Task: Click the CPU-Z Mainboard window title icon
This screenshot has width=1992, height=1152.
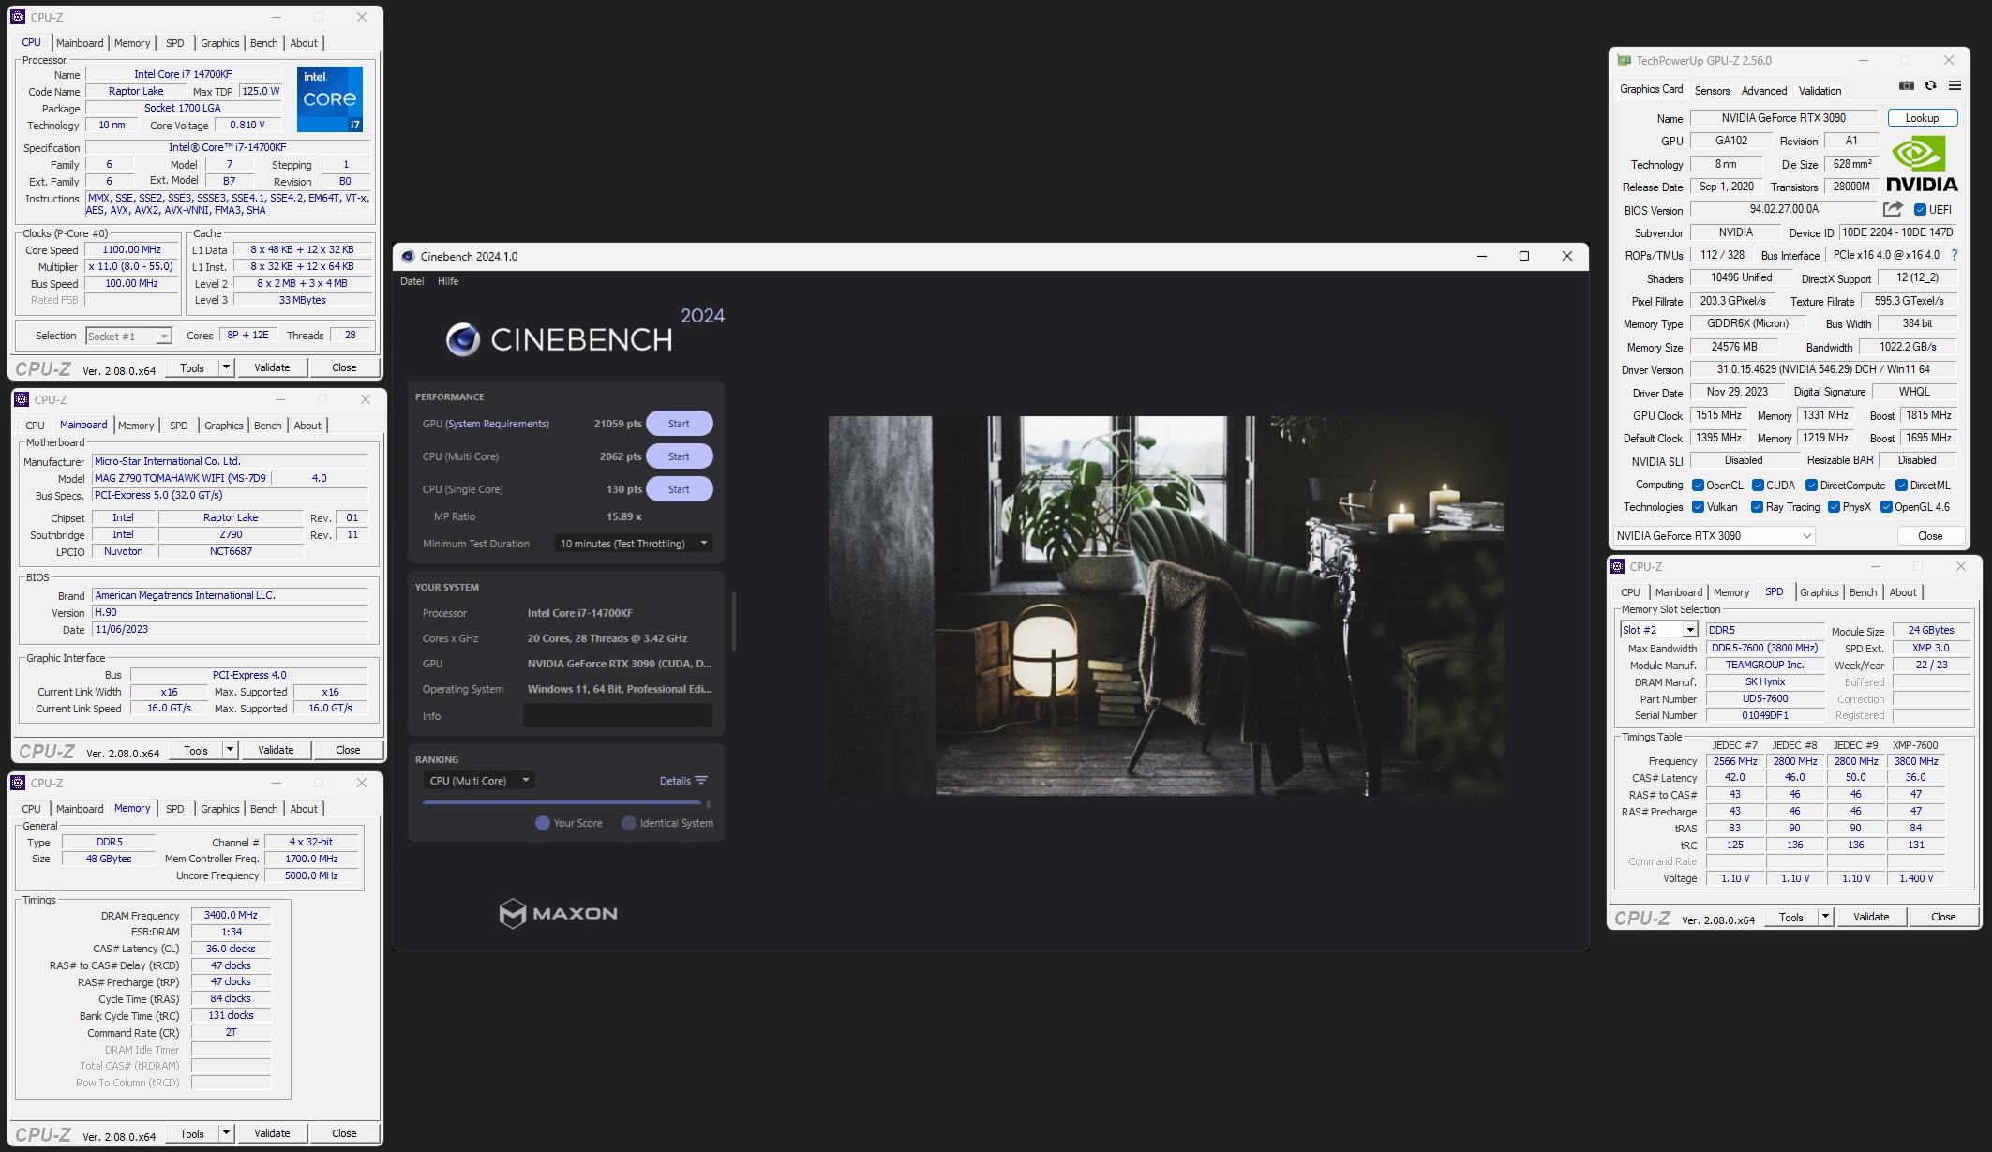Action: tap(22, 399)
